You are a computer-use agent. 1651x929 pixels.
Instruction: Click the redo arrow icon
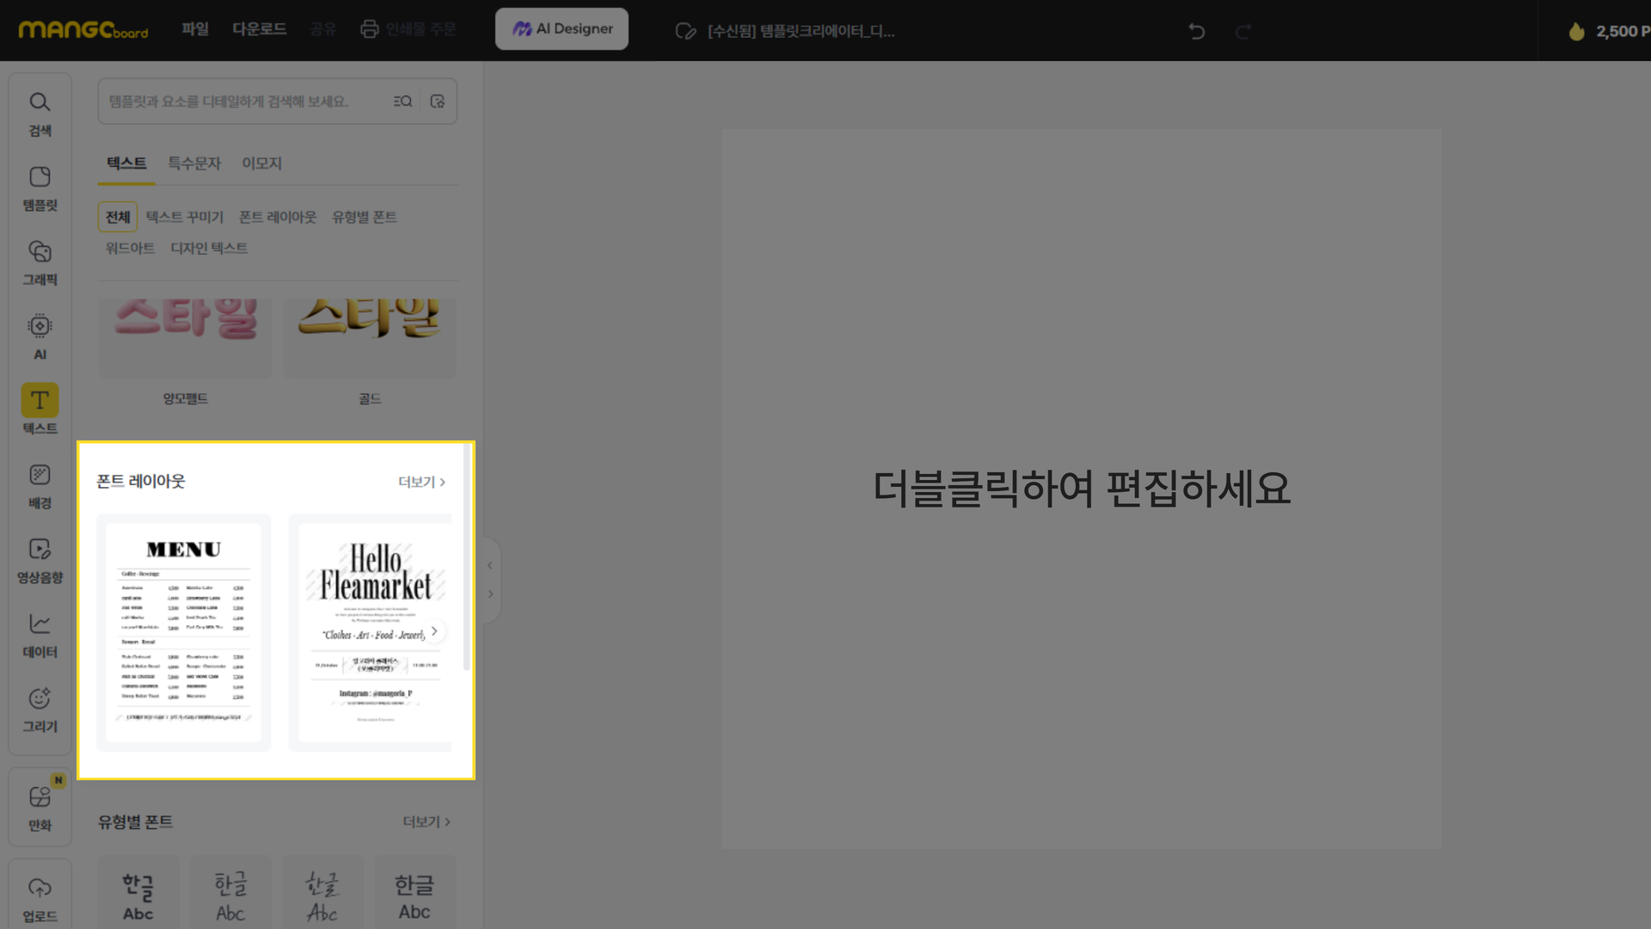(1243, 31)
